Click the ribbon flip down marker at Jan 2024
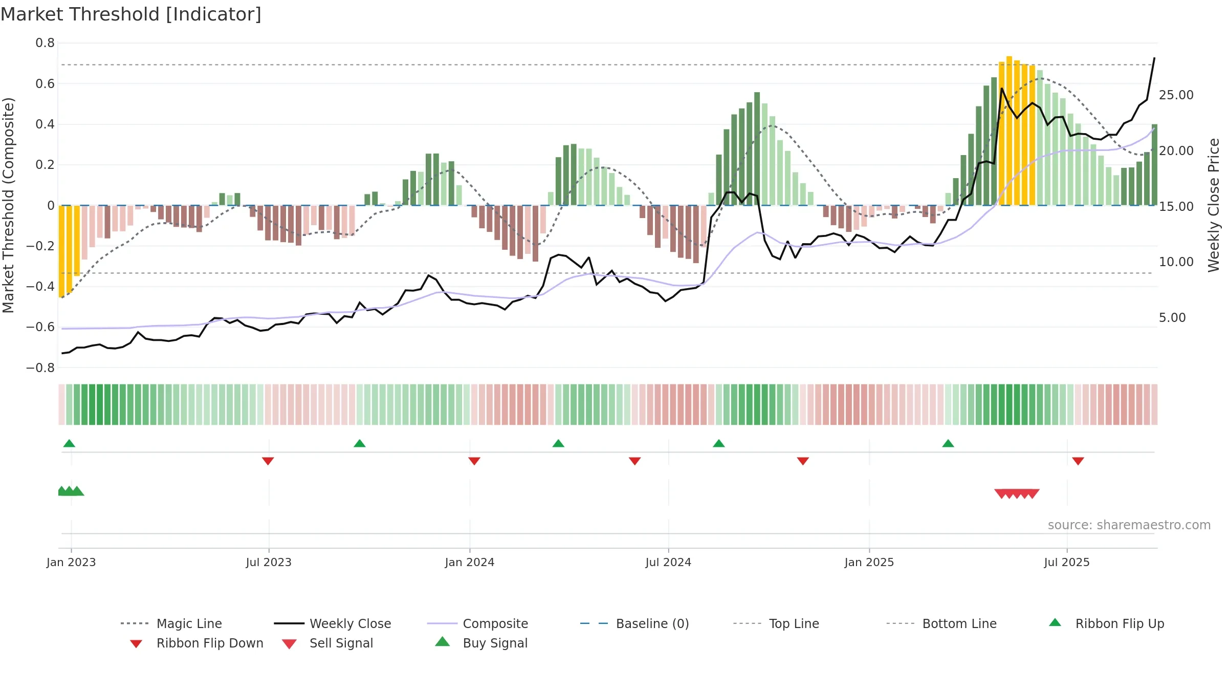This screenshot has height=691, width=1228. click(474, 461)
